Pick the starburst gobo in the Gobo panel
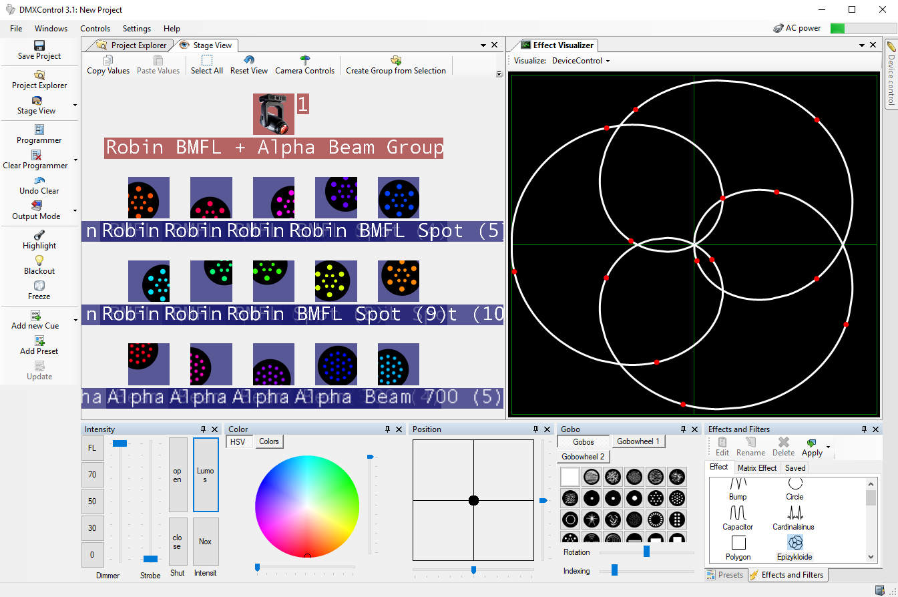898x597 pixels. coord(592,519)
